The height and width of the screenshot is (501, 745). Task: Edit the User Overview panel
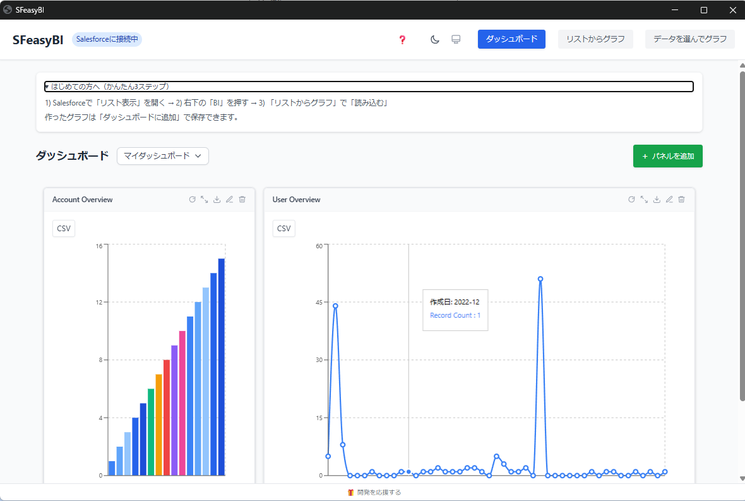(669, 199)
